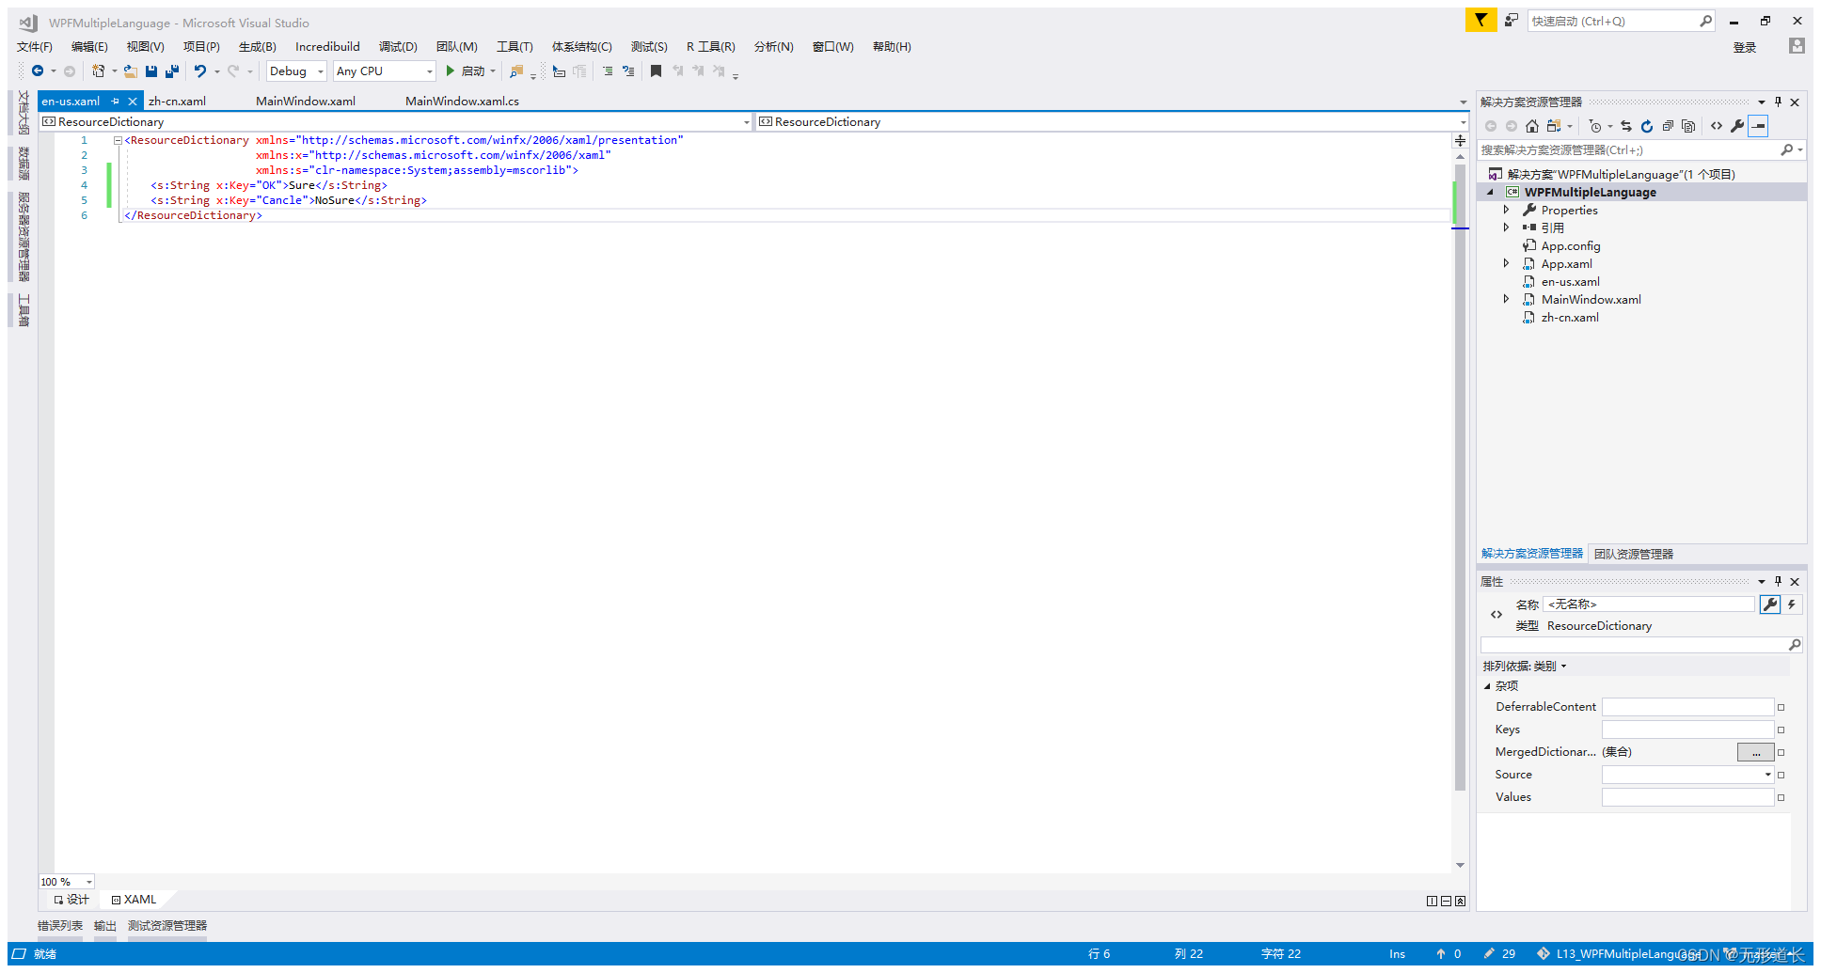
Task: Switch to the MainWindow.xaml.cs tab
Action: (x=462, y=101)
